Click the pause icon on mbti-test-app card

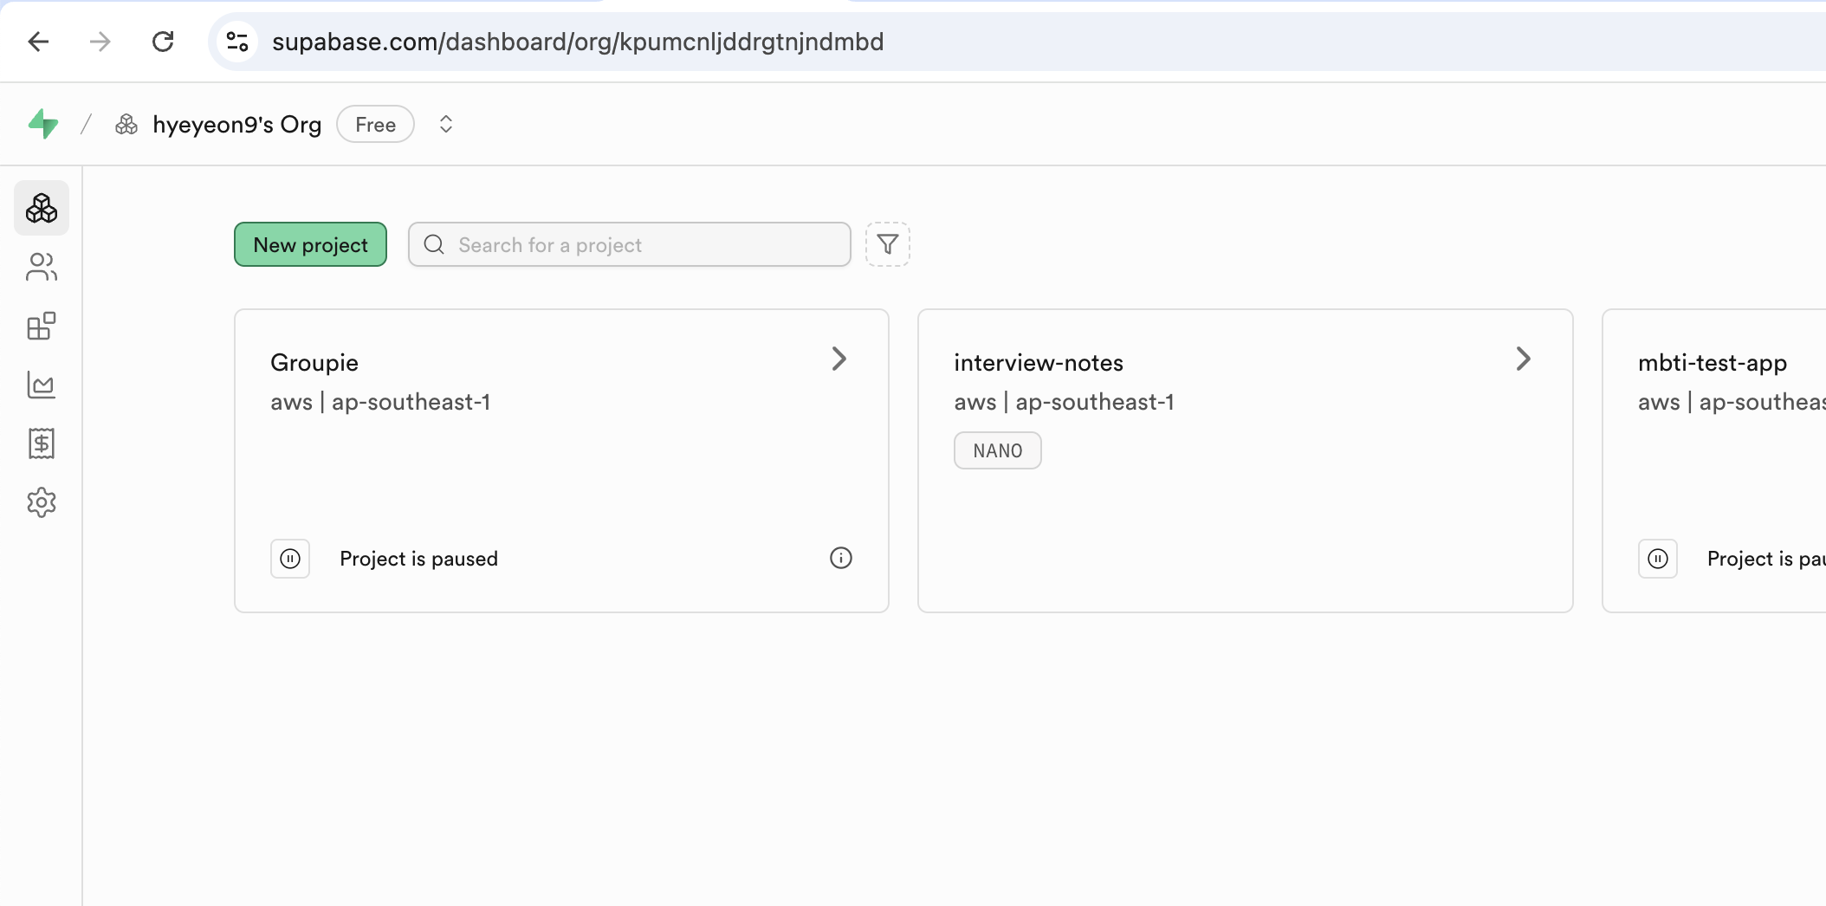pyautogui.click(x=1658, y=559)
